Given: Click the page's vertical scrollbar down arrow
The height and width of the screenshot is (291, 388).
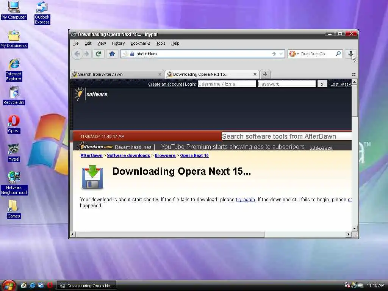Looking at the screenshot, I should click(354, 228).
